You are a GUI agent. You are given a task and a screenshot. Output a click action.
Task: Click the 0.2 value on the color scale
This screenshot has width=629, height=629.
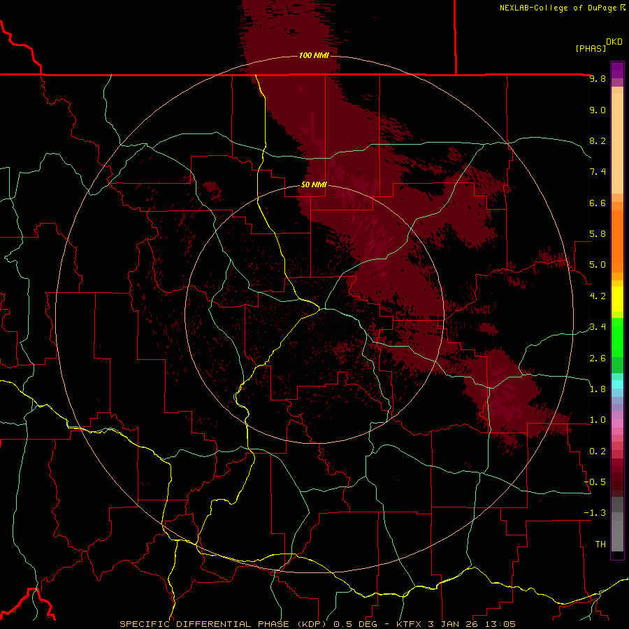[598, 451]
